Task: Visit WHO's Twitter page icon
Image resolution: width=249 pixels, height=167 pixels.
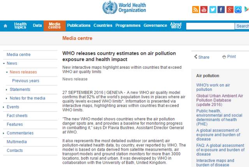Action: click(x=213, y=9)
